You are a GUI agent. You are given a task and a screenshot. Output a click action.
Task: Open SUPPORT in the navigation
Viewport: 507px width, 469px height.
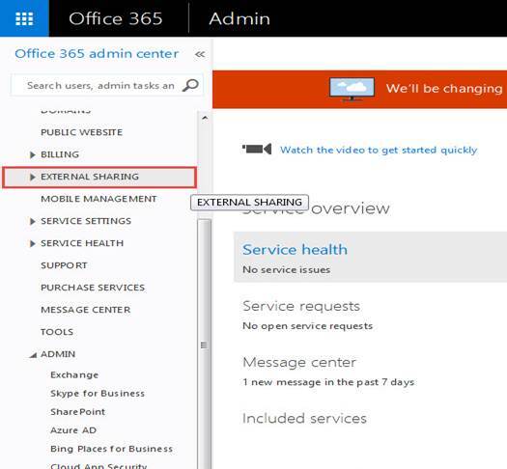[x=64, y=265]
